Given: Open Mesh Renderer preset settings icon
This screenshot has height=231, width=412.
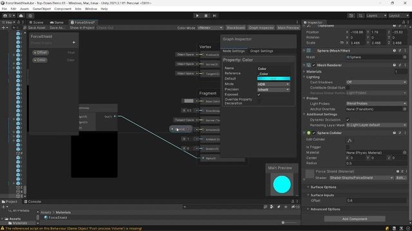Looking at the screenshot, I should (x=400, y=65).
